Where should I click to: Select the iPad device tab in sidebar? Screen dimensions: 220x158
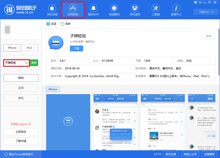29,48
